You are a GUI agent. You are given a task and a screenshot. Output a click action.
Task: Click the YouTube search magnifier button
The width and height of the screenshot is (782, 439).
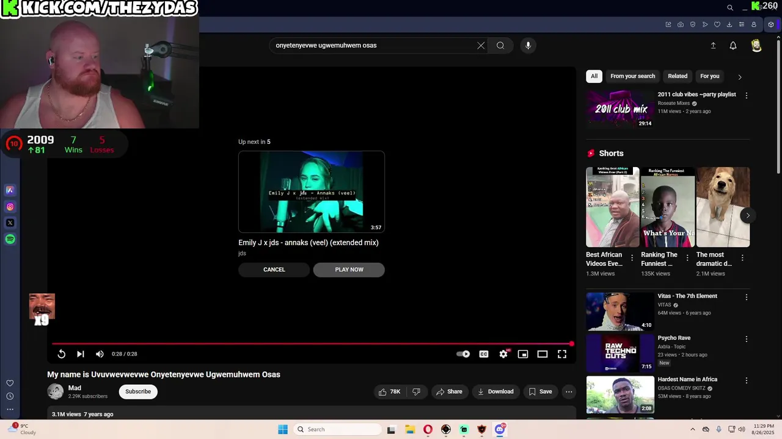click(500, 45)
